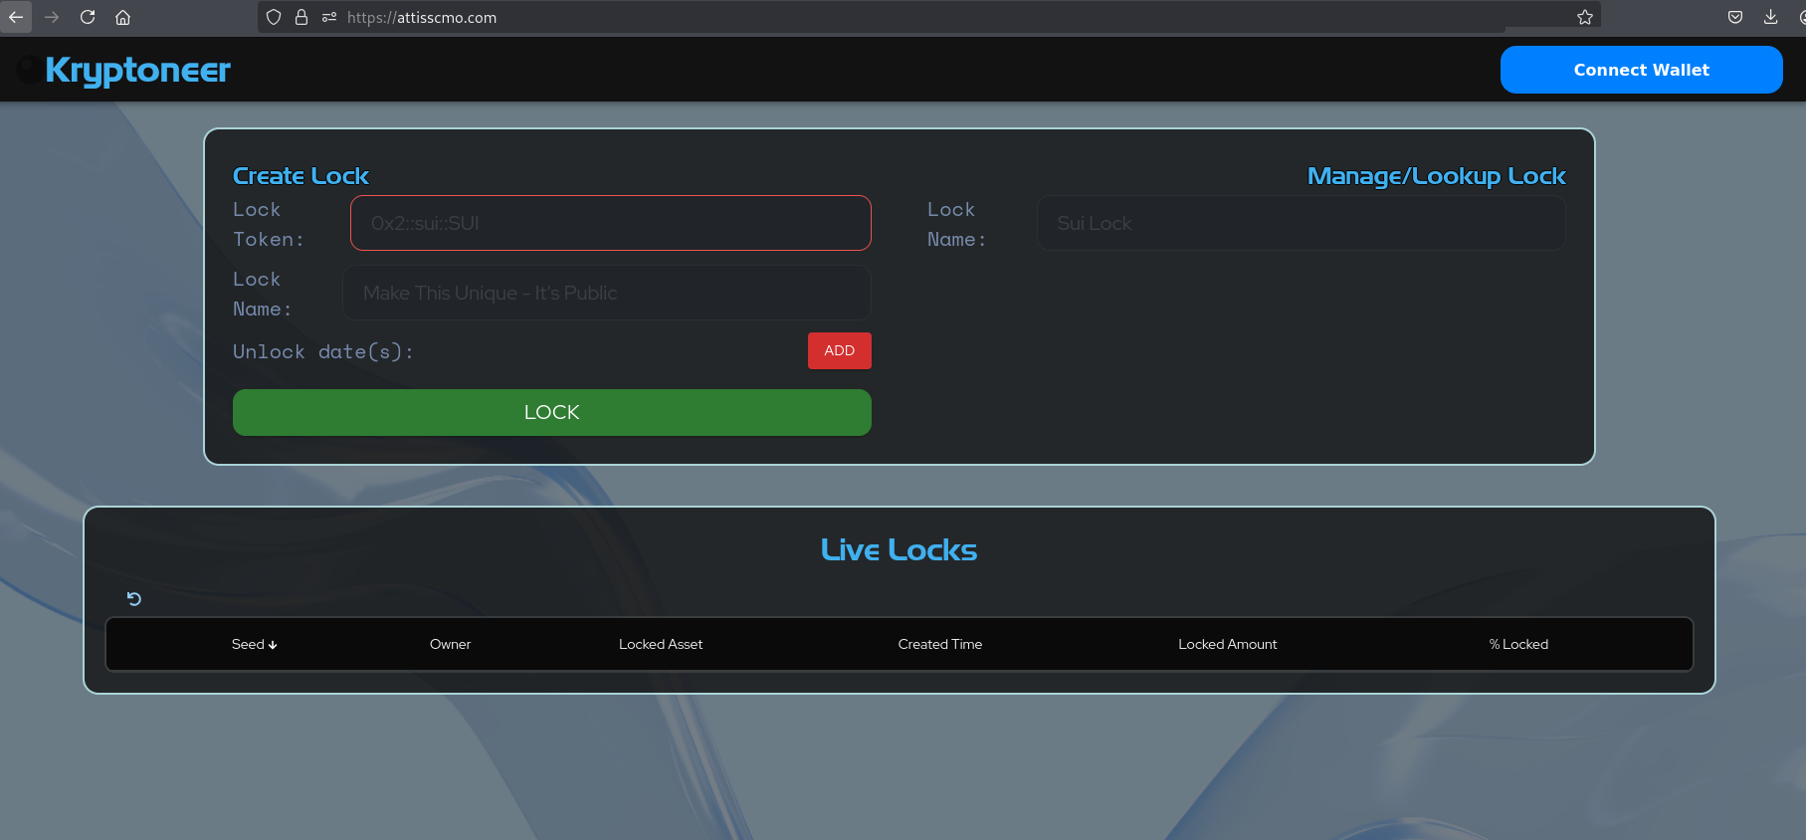The image size is (1806, 840).
Task: Open the Pocket save icon
Action: point(1735,17)
